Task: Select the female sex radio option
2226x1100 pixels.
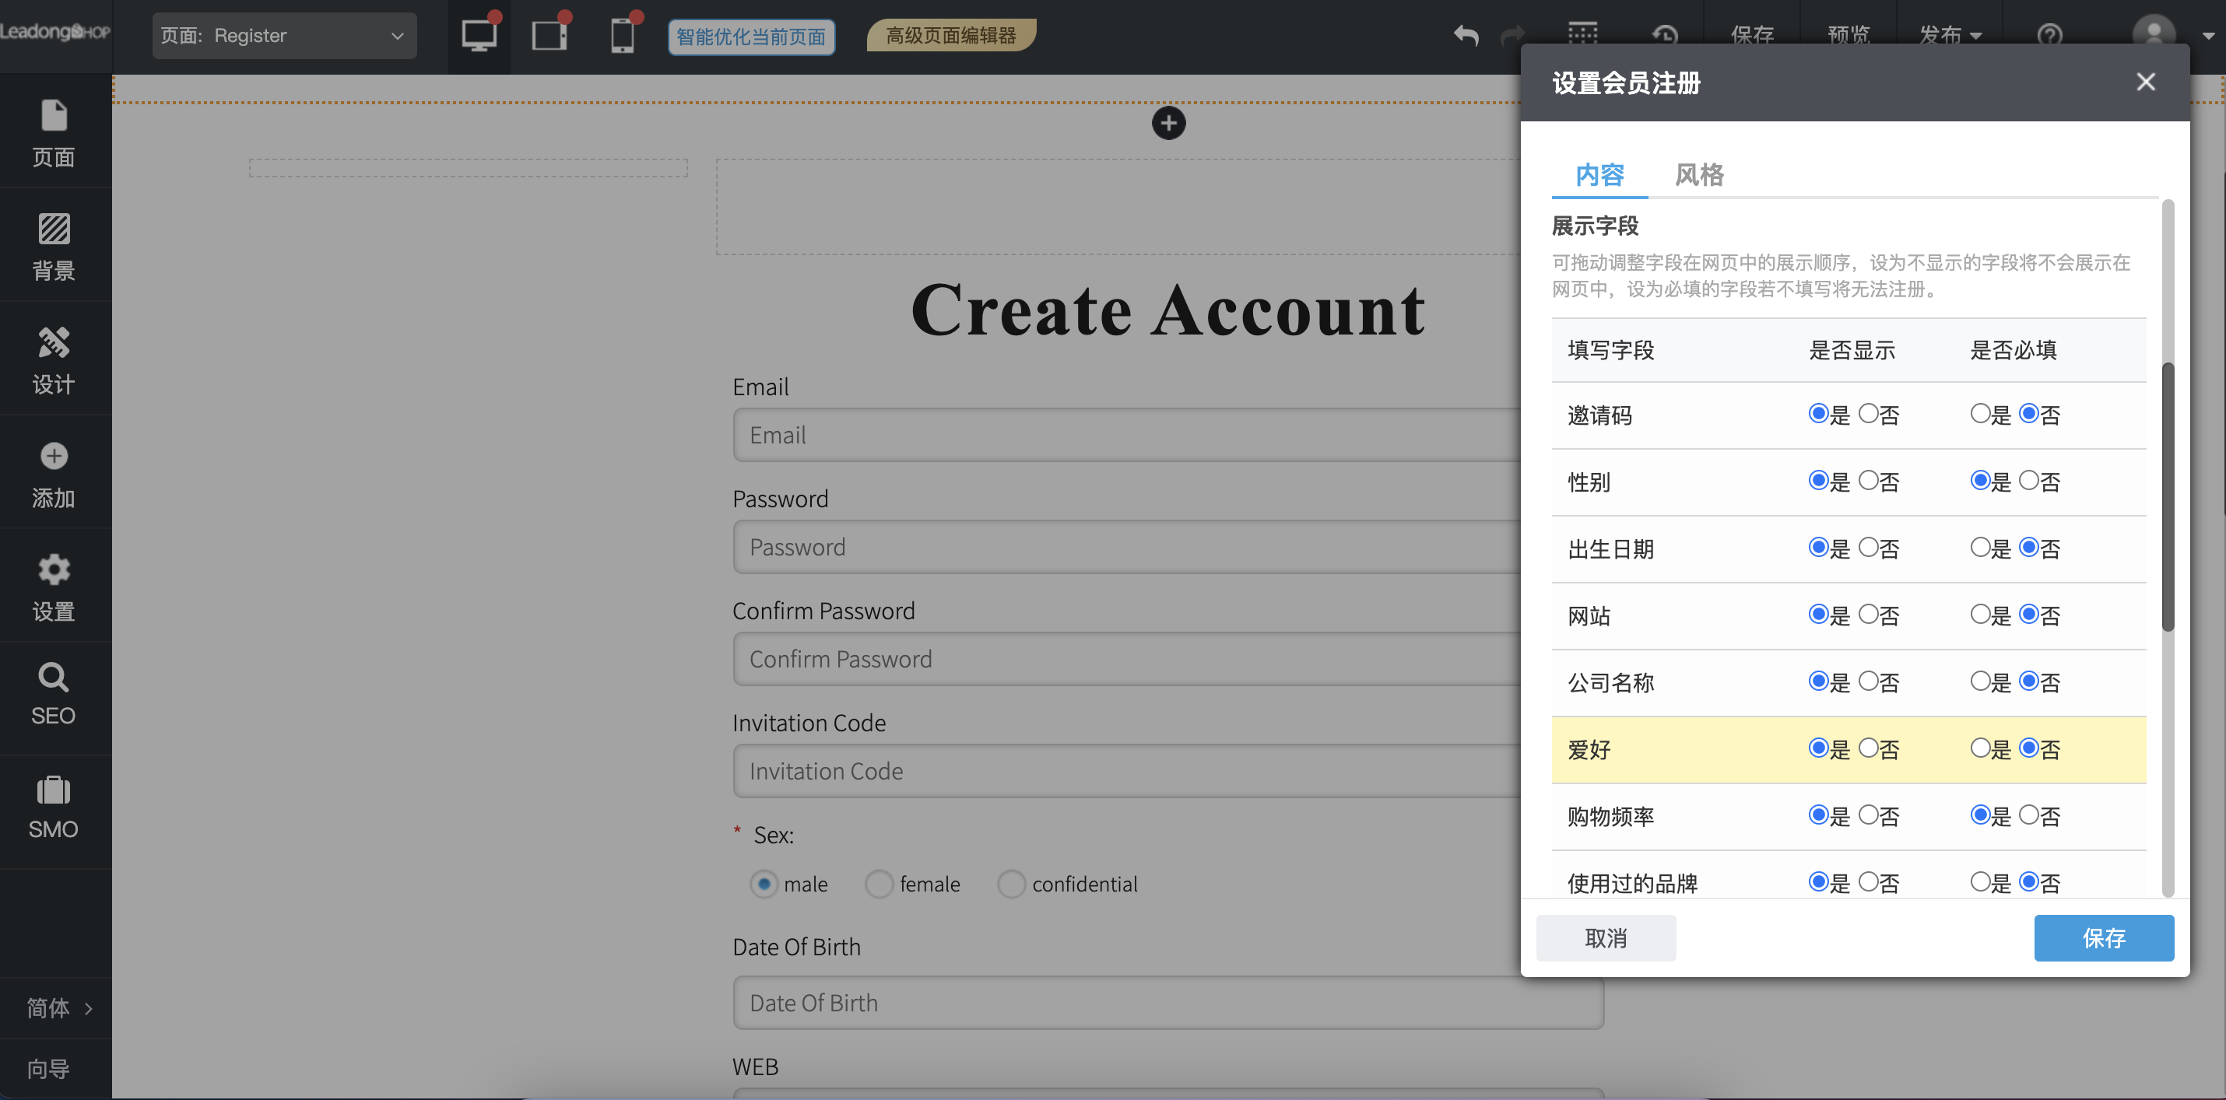Action: pos(879,885)
